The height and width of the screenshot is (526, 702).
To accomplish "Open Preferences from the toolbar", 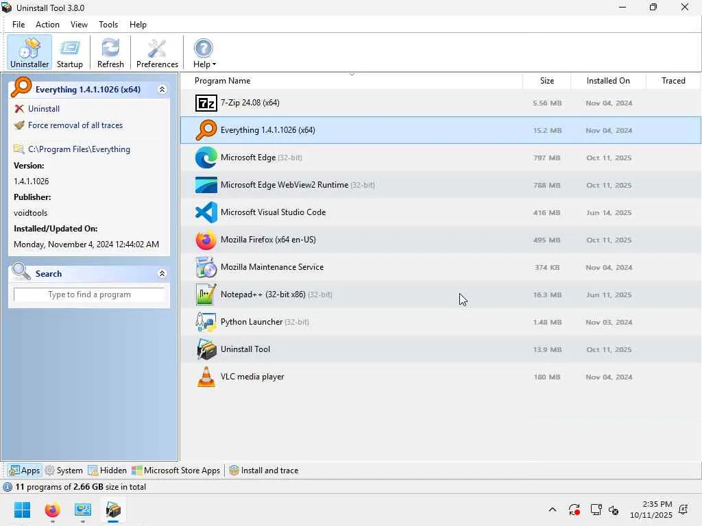I will (x=157, y=53).
